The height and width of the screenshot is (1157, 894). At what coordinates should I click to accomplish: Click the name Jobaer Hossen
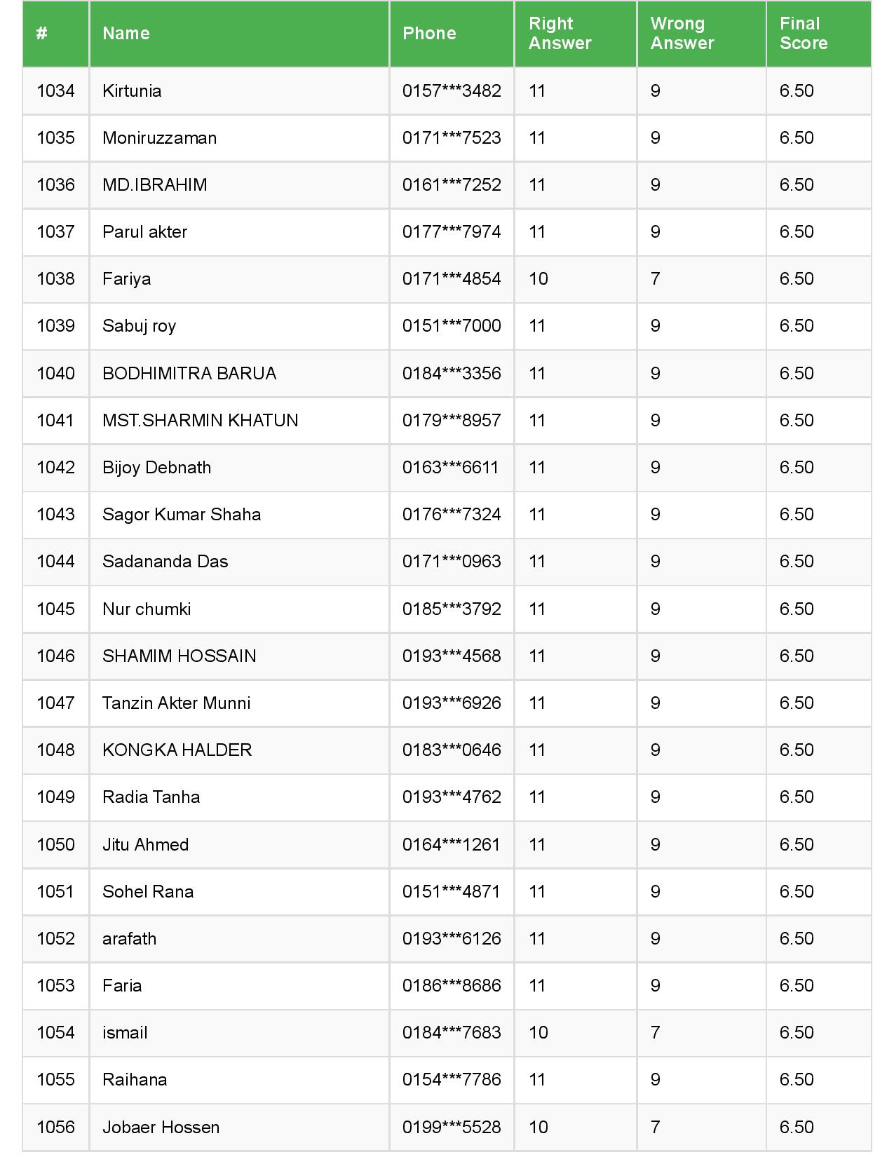(x=161, y=1127)
